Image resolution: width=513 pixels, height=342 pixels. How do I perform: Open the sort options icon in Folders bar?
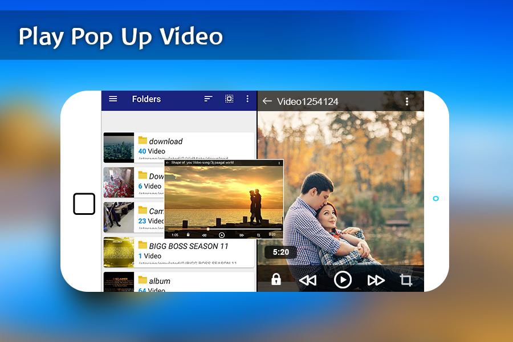(x=208, y=99)
